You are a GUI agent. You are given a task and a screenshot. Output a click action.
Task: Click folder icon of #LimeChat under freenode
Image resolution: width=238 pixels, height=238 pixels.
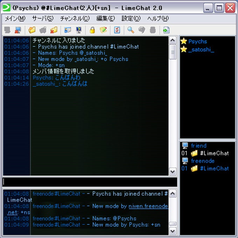point(194,168)
